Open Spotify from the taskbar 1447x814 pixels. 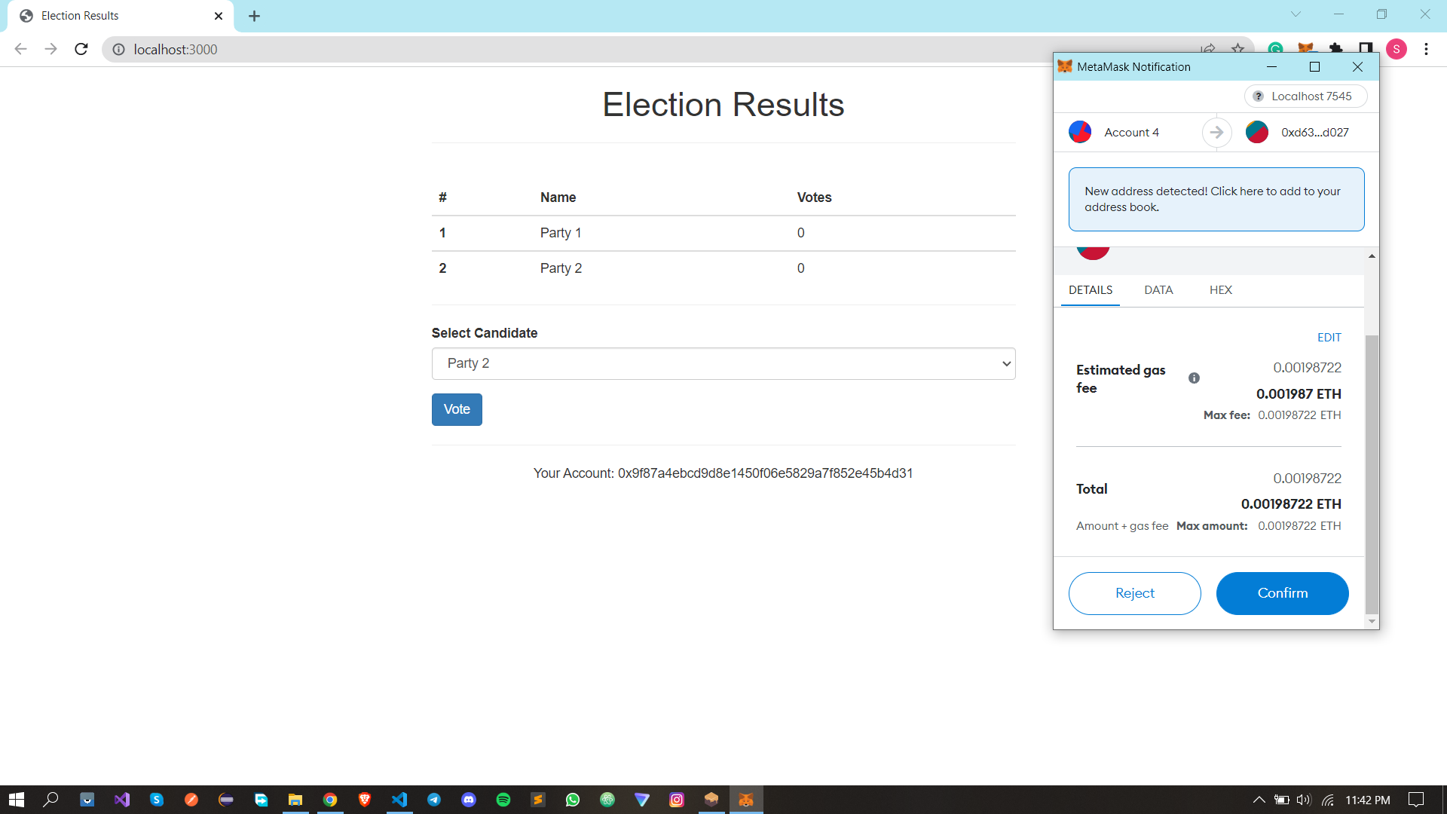click(503, 800)
